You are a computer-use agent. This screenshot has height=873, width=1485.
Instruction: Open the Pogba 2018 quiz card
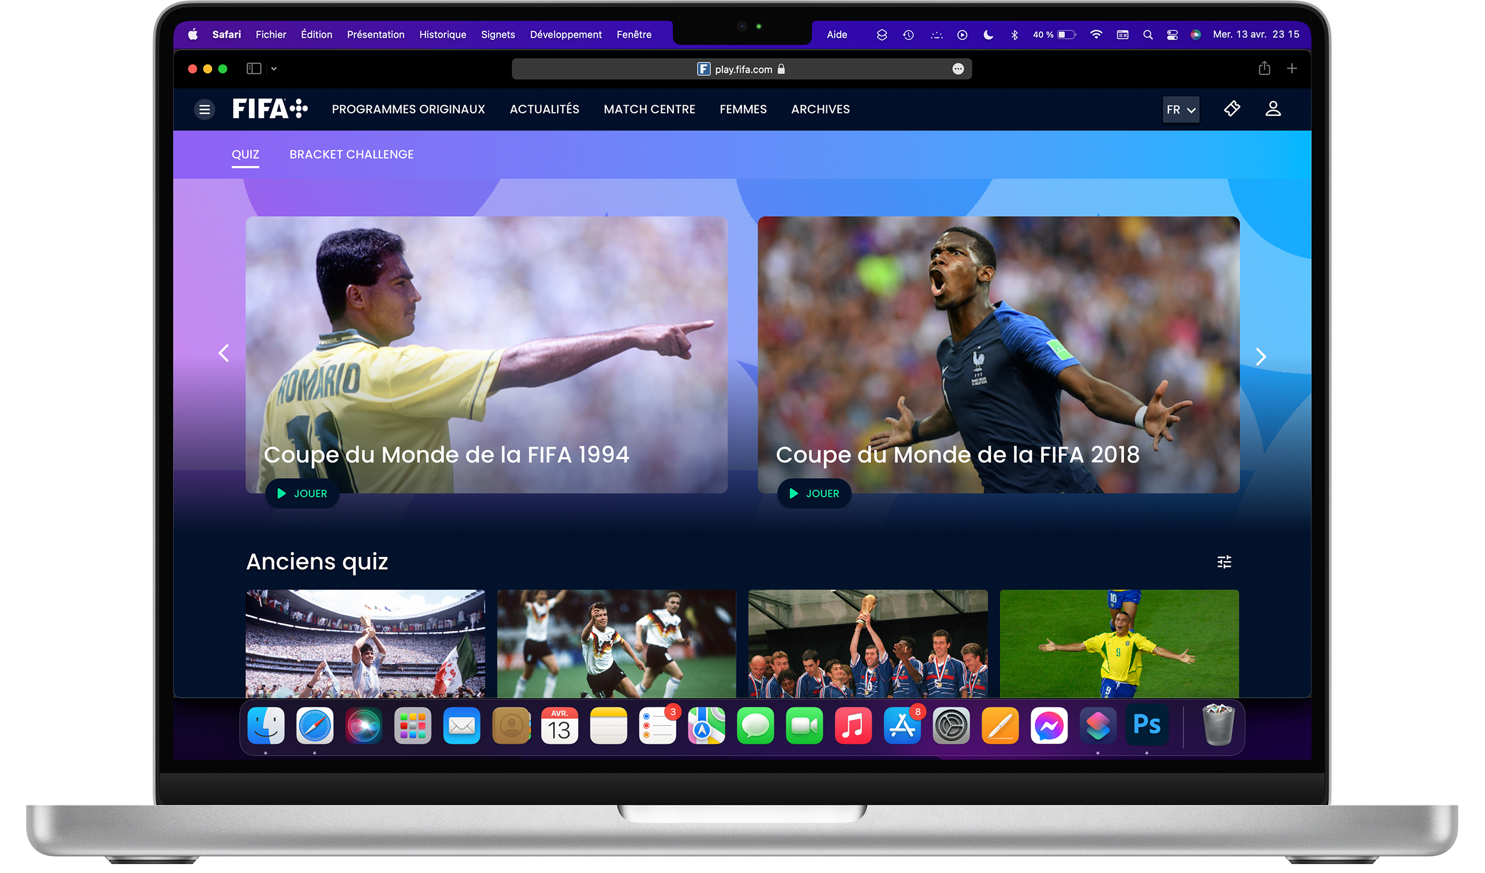click(x=999, y=355)
